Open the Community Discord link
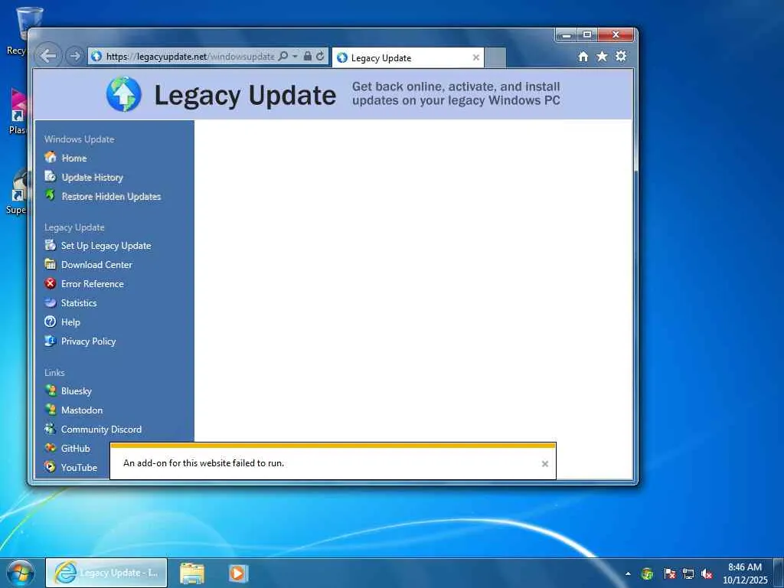Image resolution: width=784 pixels, height=588 pixels. pyautogui.click(x=101, y=429)
